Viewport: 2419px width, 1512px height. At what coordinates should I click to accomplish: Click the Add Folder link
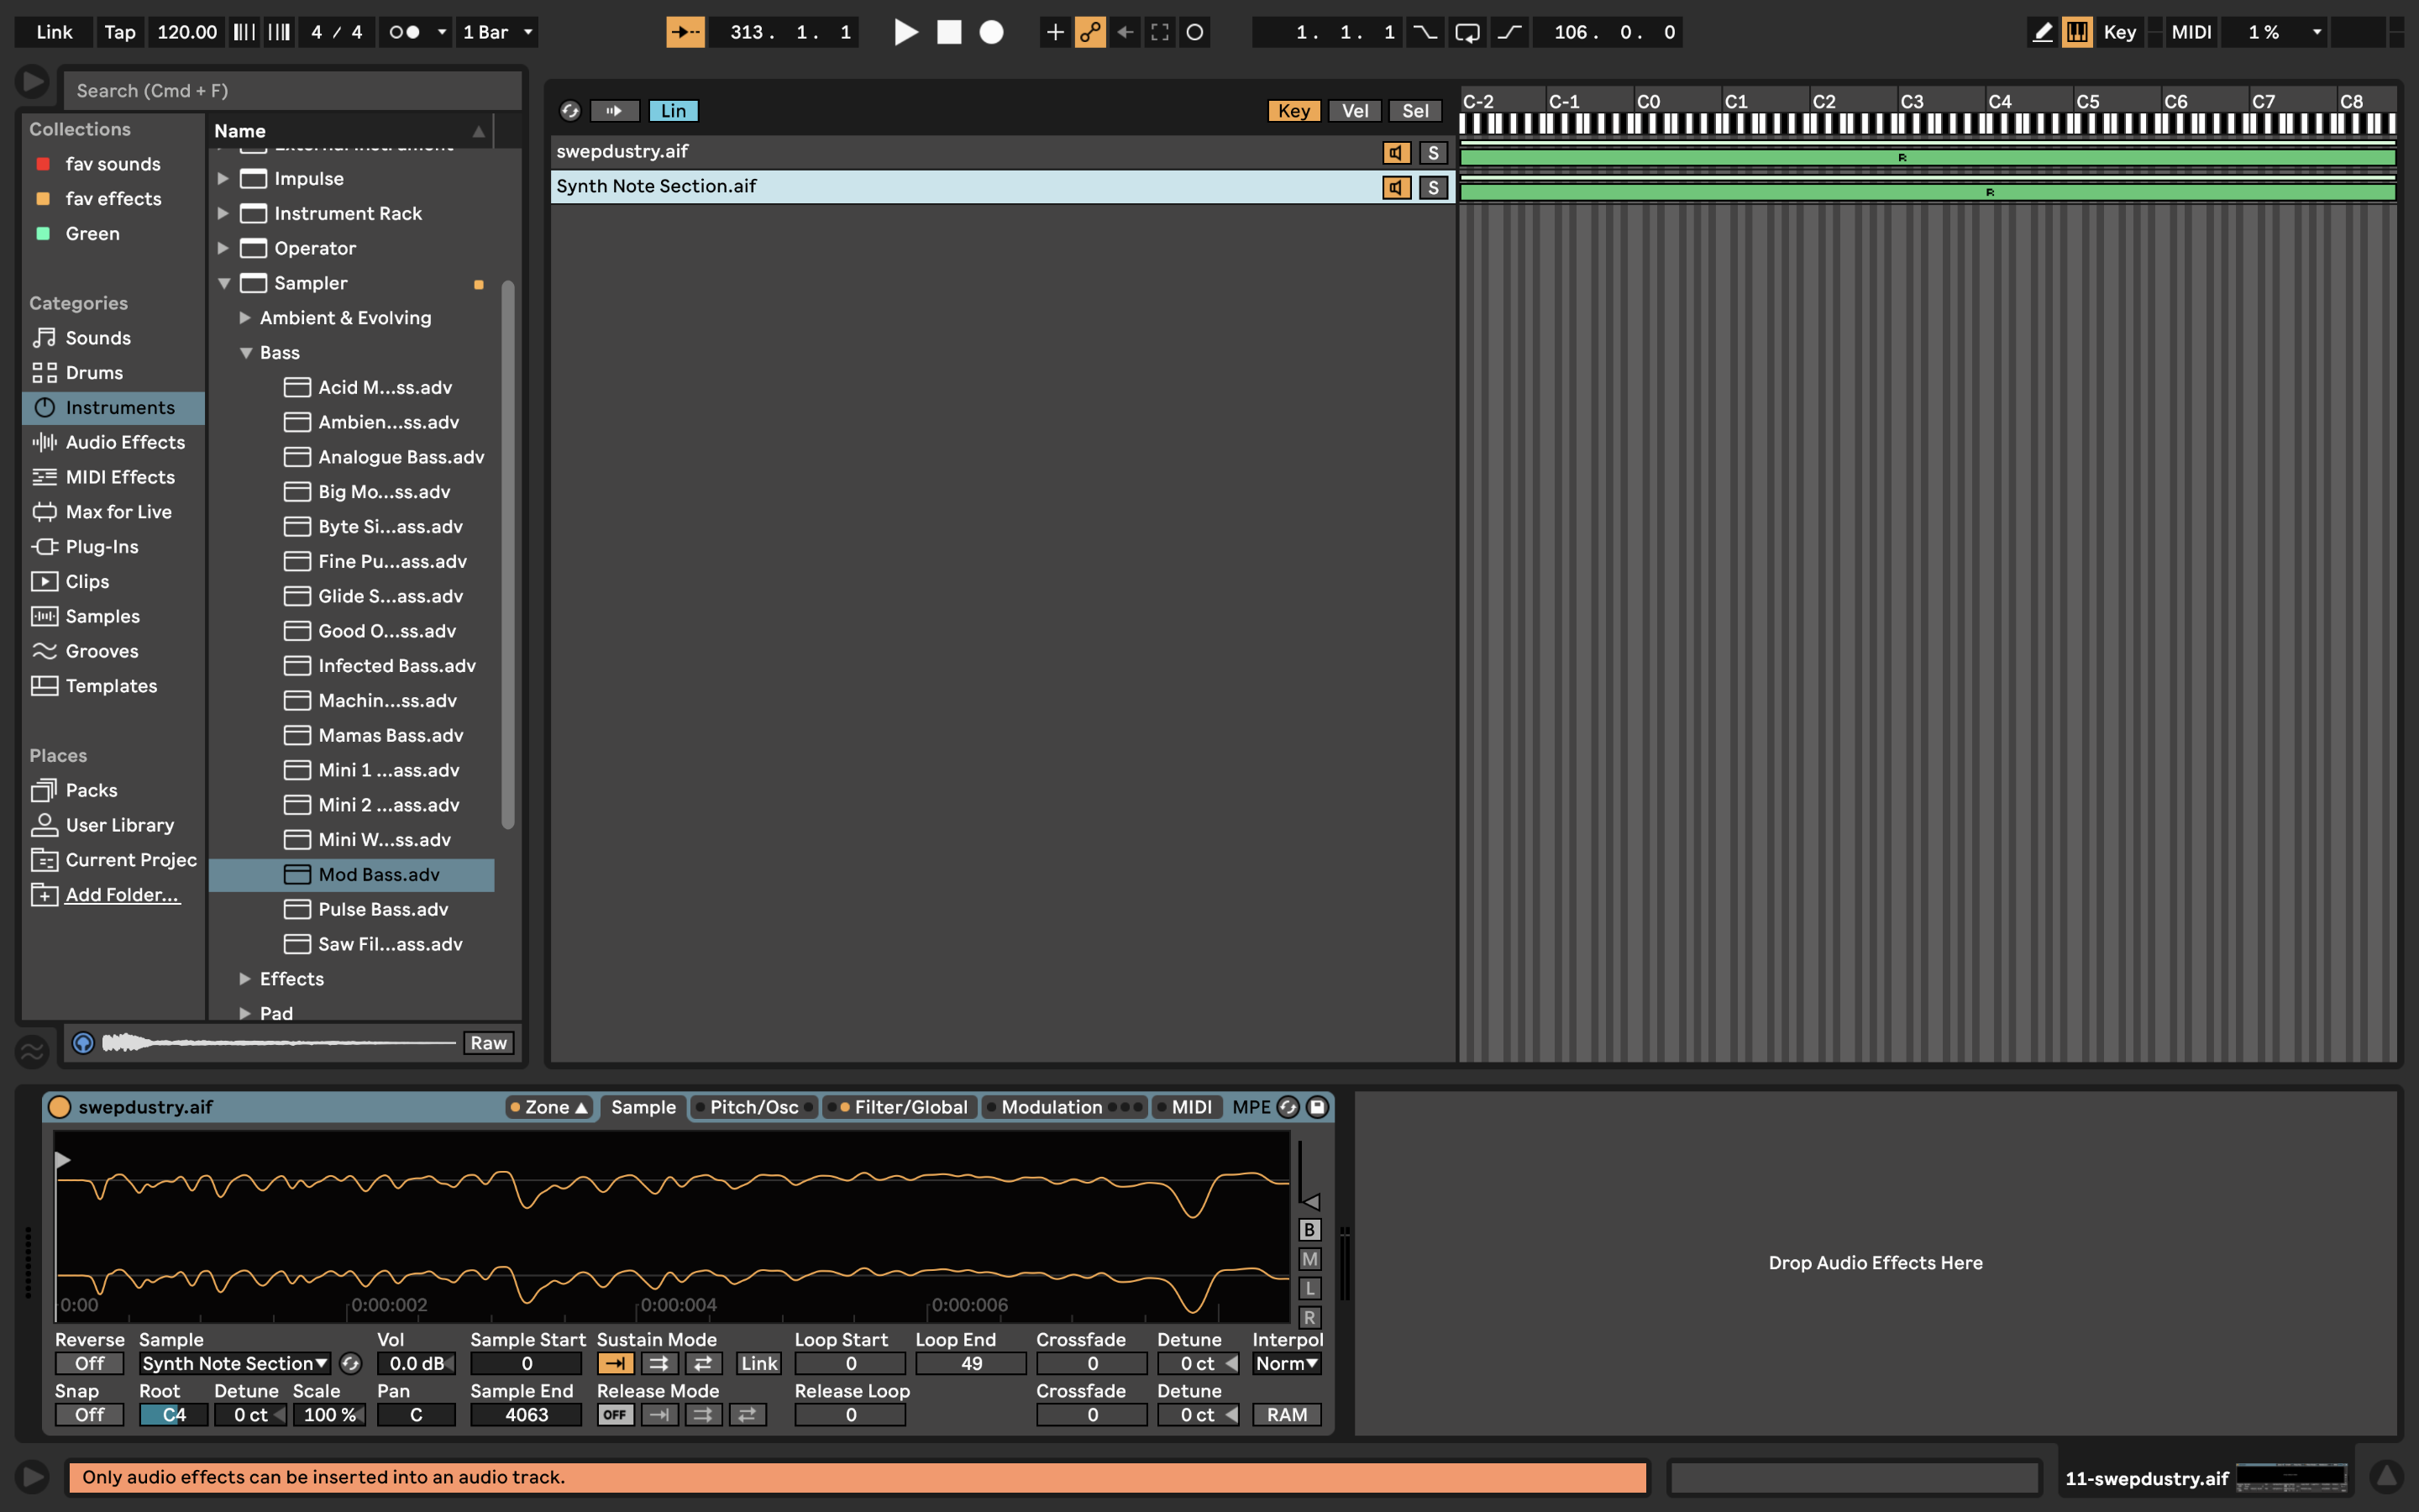122,895
